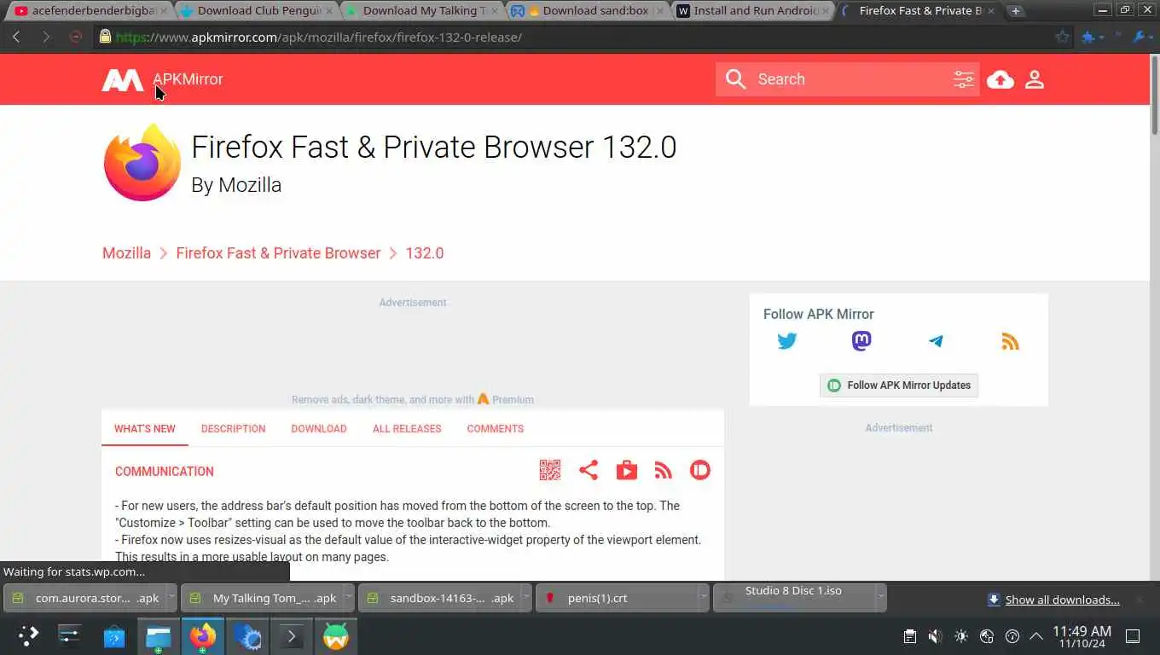Close the downloads bar
The width and height of the screenshot is (1160, 655).
(1139, 600)
